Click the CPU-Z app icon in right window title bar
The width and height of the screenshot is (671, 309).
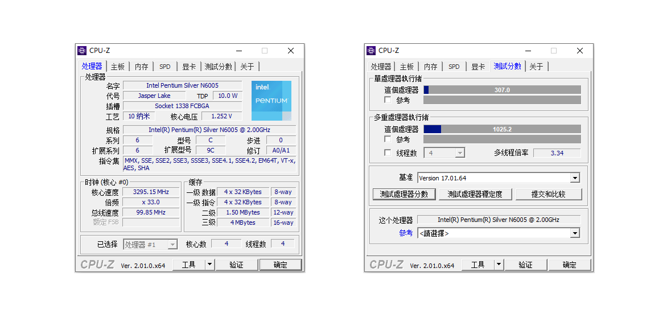click(x=371, y=51)
